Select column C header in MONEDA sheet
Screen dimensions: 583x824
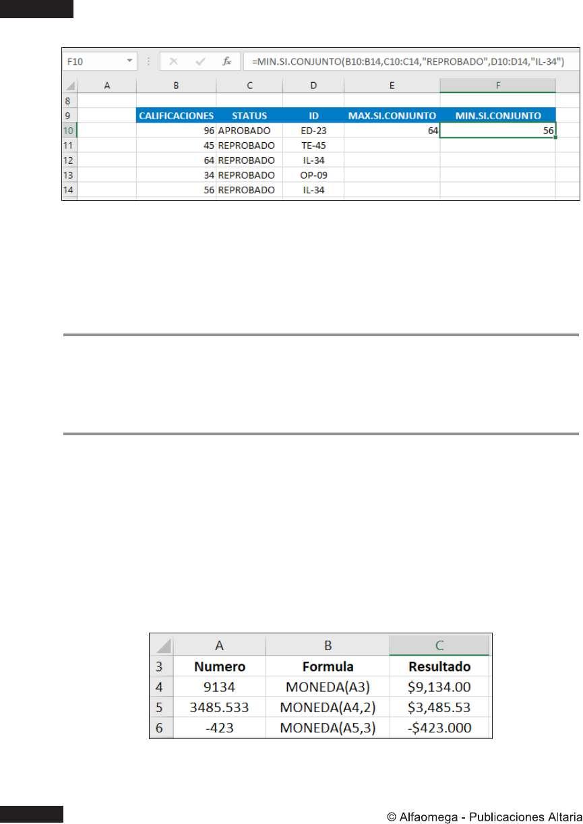coord(440,645)
